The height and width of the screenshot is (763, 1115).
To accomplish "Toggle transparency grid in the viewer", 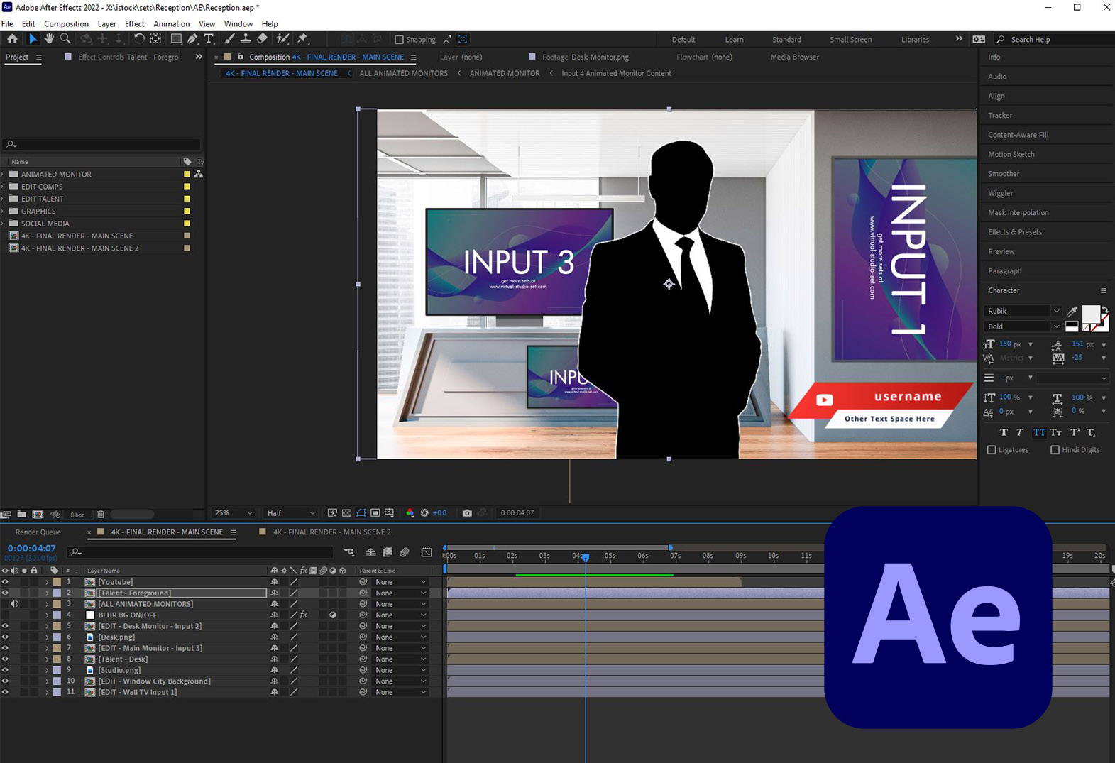I will point(346,513).
